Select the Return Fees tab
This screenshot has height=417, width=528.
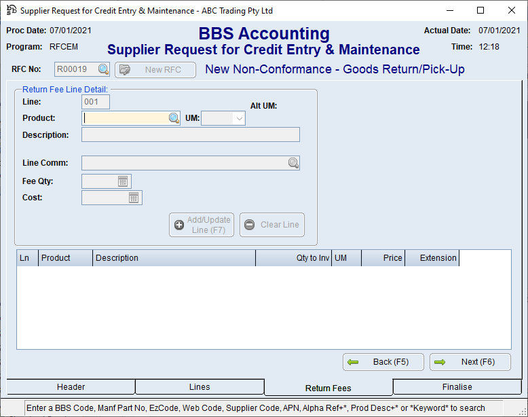point(328,388)
